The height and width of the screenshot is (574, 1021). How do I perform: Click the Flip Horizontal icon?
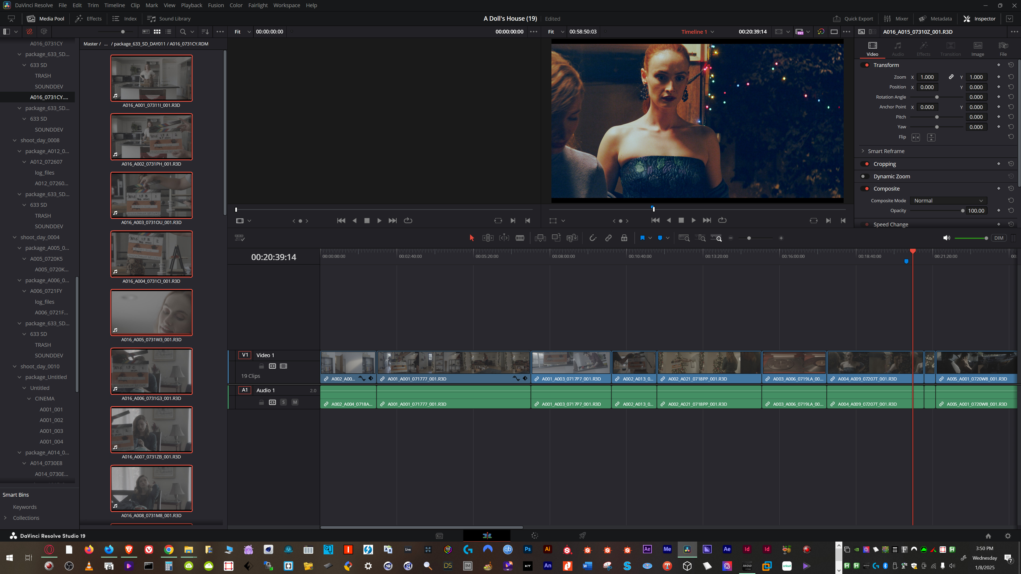coord(915,137)
